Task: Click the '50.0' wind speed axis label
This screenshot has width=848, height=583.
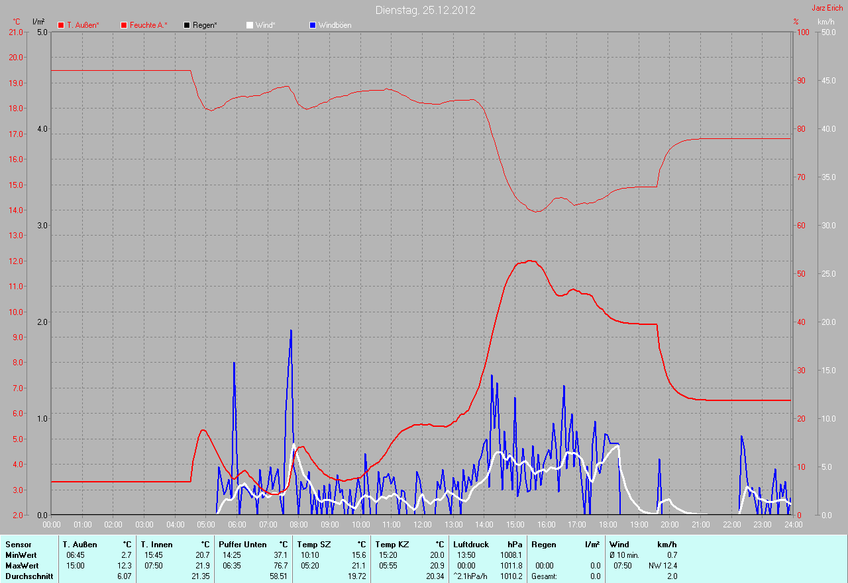Action: (828, 32)
